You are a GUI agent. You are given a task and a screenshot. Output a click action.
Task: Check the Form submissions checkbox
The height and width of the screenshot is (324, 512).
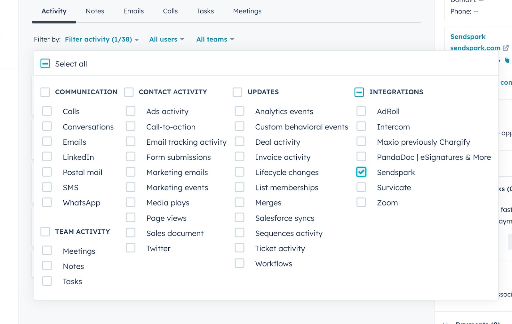[131, 157]
